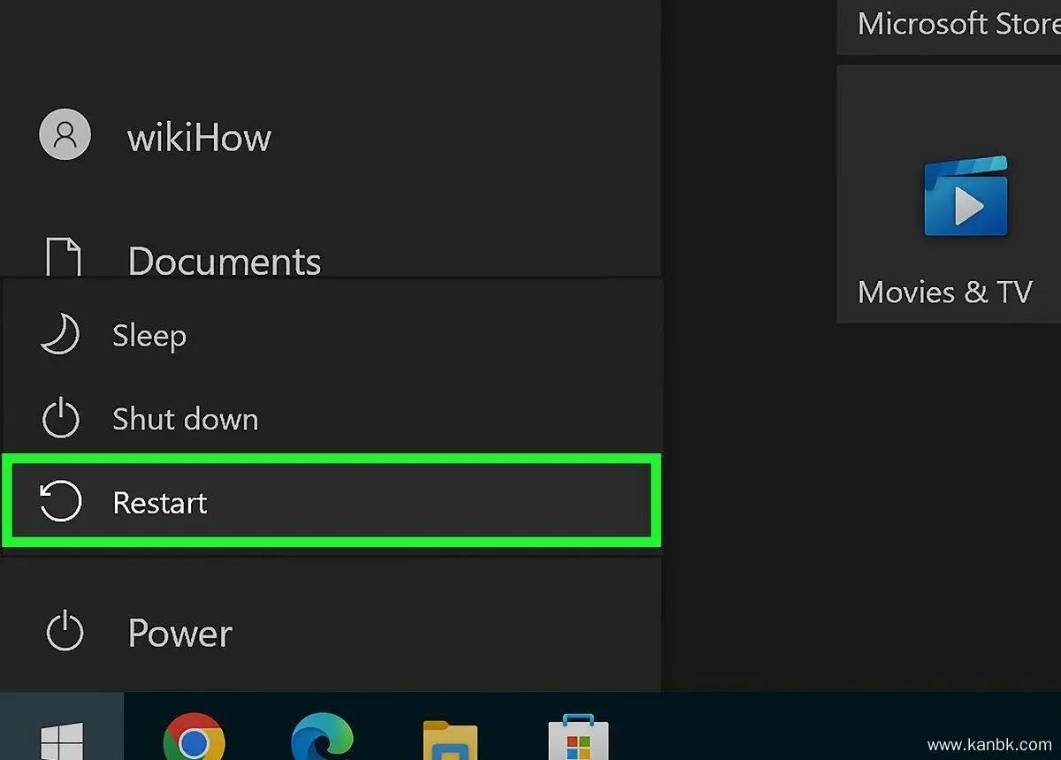Click the Windows Start button
Screen dimensions: 1061x760
(x=62, y=737)
